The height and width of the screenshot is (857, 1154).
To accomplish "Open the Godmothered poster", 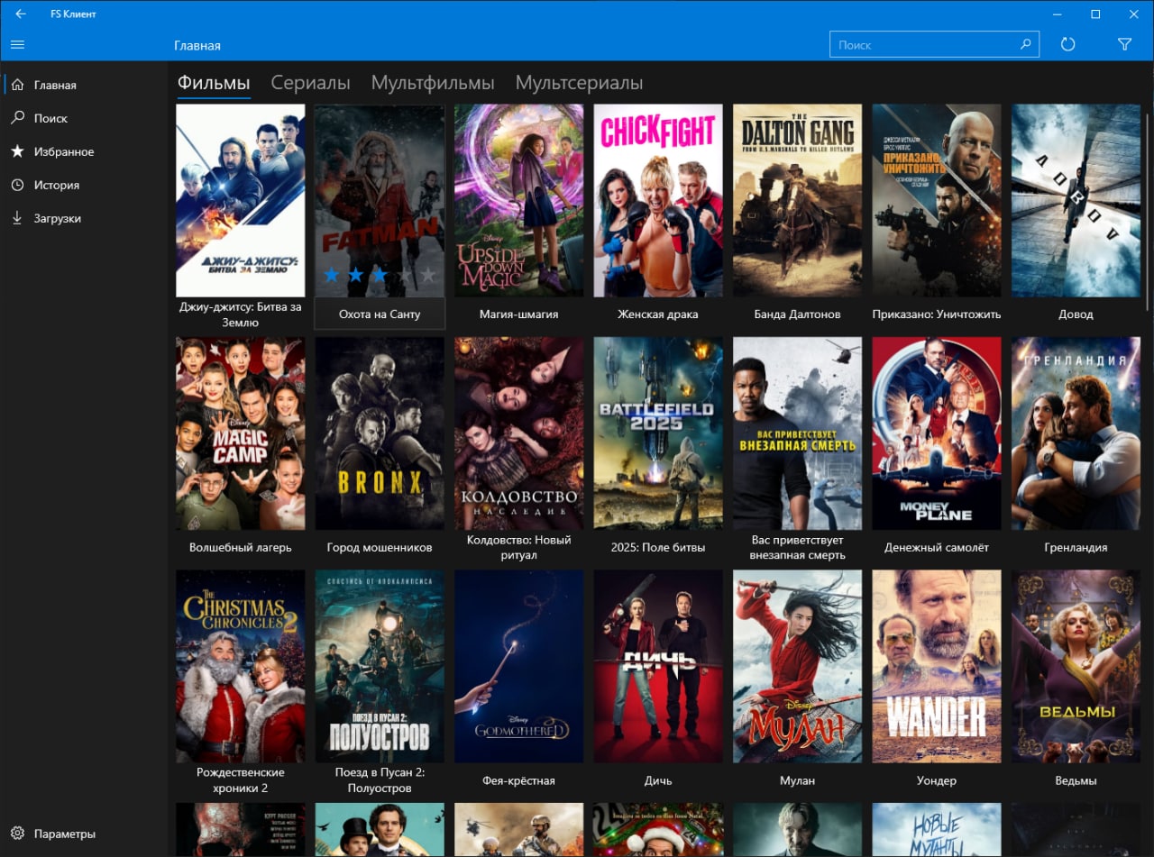I will point(518,667).
